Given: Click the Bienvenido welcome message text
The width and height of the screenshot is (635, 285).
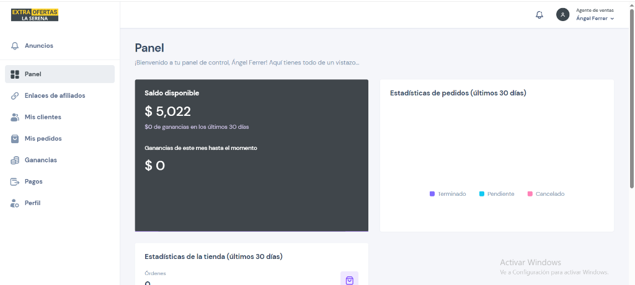Looking at the screenshot, I should coord(247,63).
